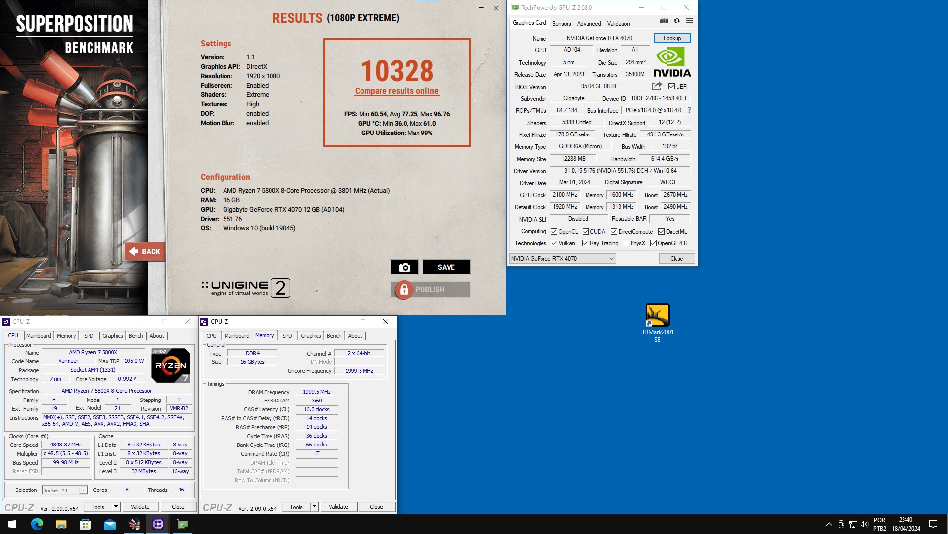
Task: Toggle the DirectCompute checkbox
Action: point(614,232)
